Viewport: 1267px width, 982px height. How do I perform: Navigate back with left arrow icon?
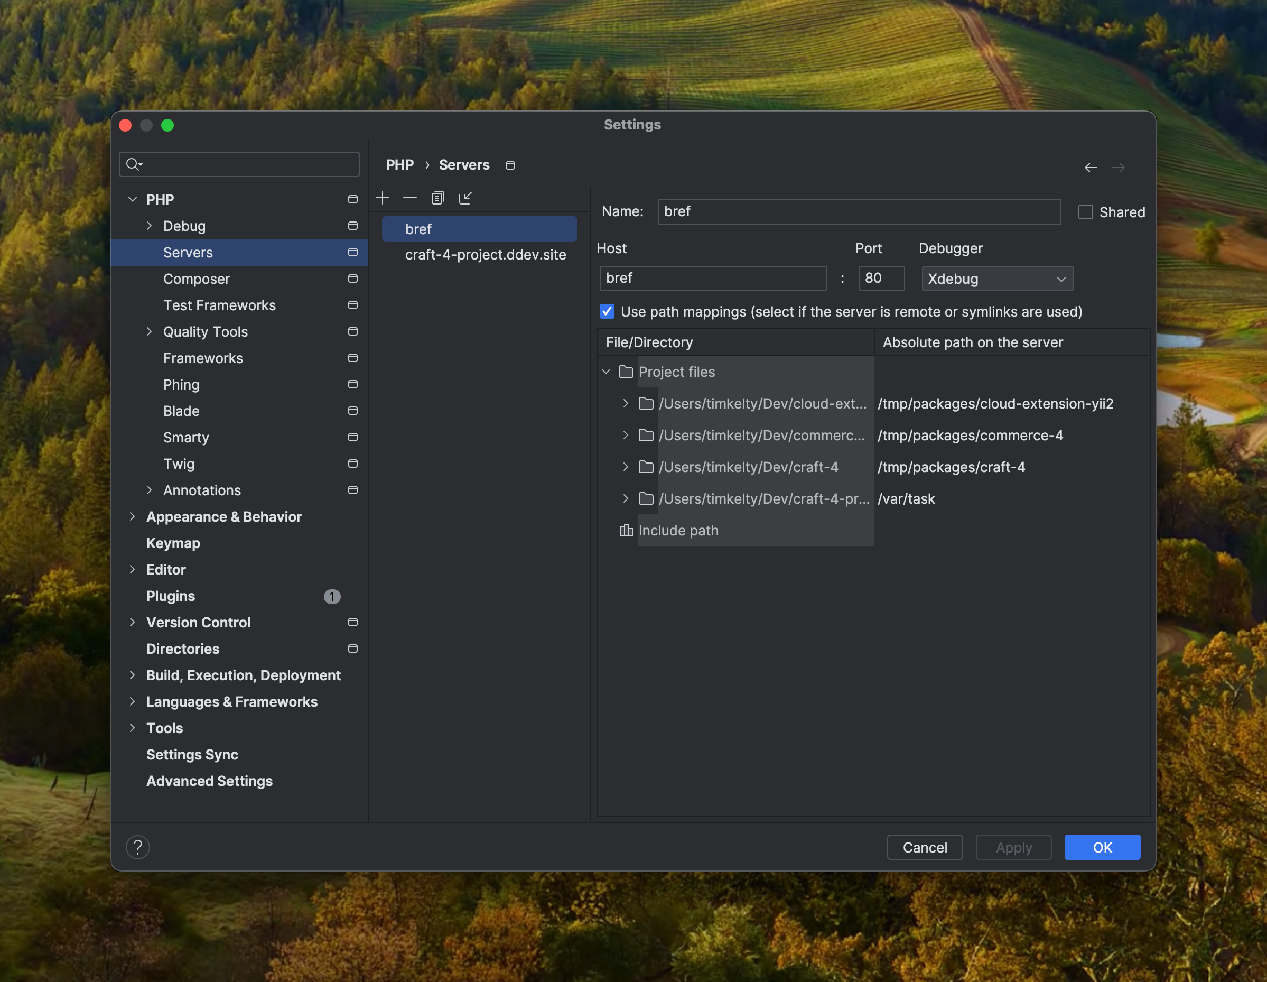point(1091,168)
